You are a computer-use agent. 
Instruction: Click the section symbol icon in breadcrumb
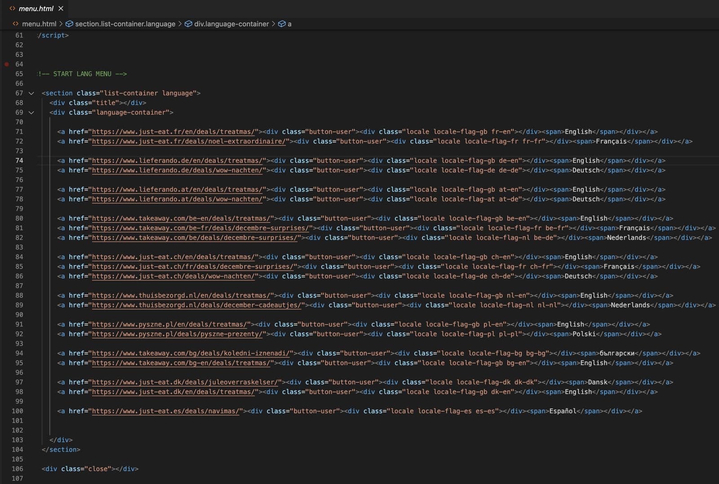coord(69,24)
